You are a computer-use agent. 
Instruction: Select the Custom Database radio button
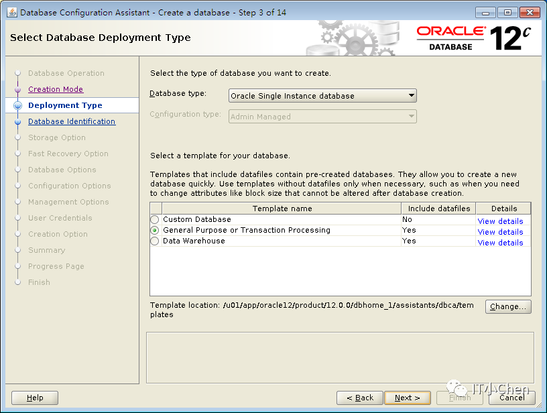point(155,219)
